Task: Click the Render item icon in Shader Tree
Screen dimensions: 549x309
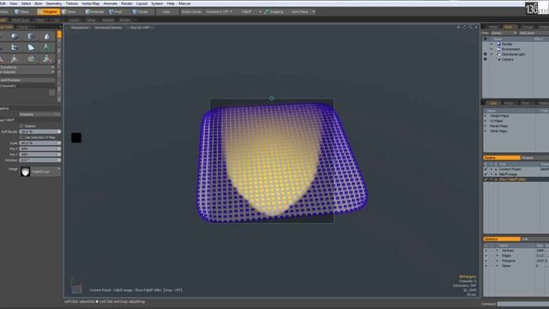Action: click(498, 44)
